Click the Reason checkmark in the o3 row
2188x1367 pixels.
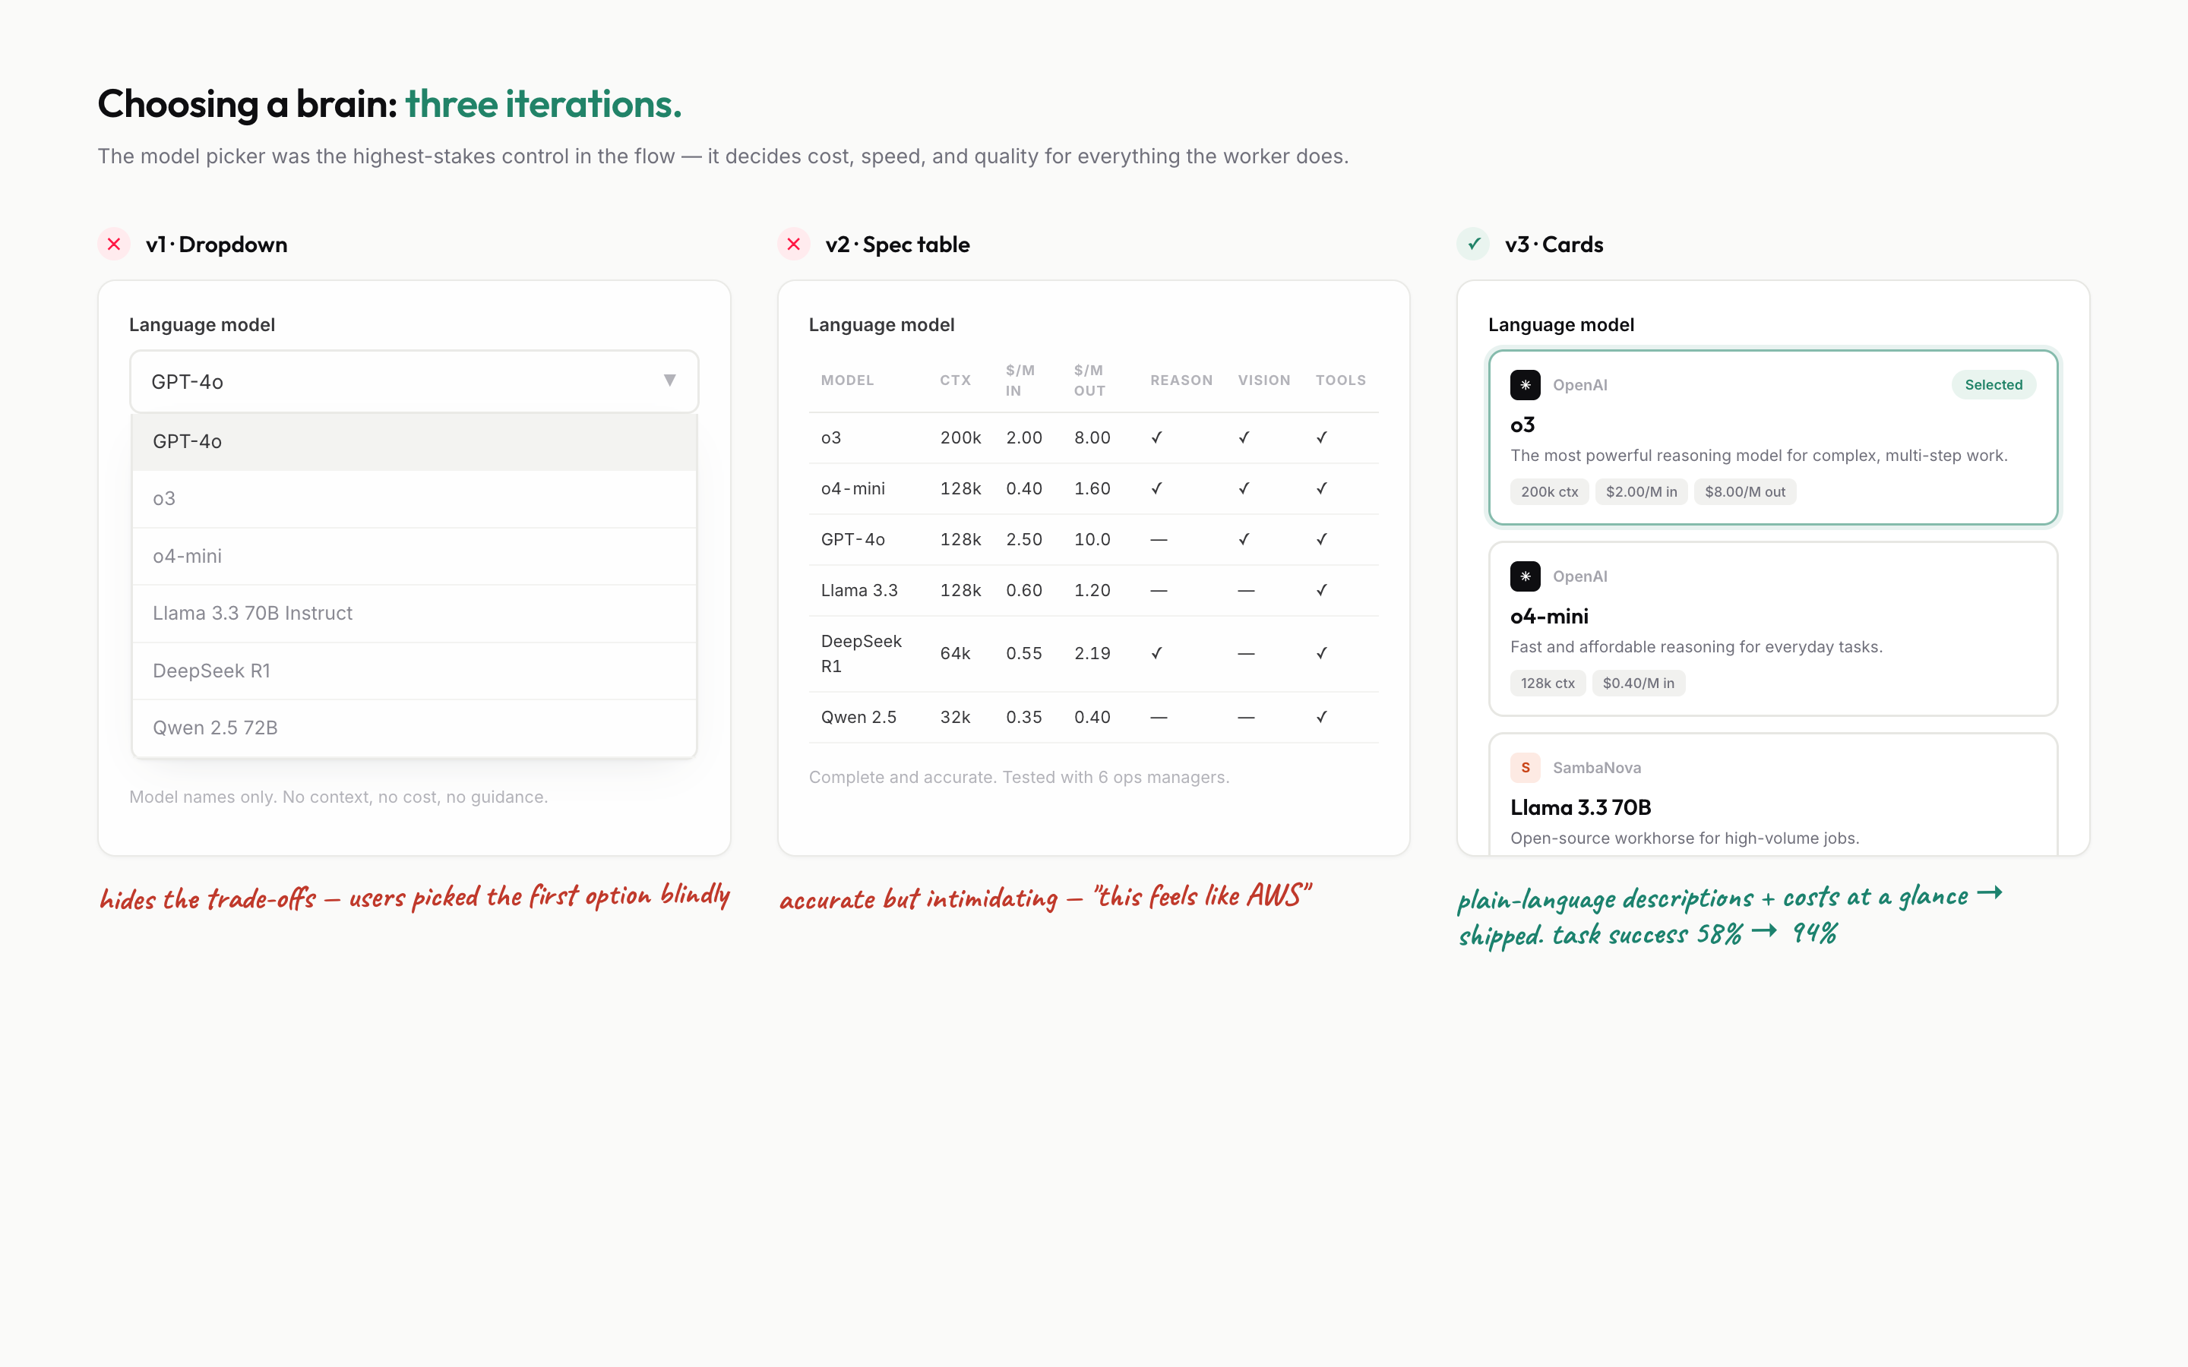[1156, 437]
